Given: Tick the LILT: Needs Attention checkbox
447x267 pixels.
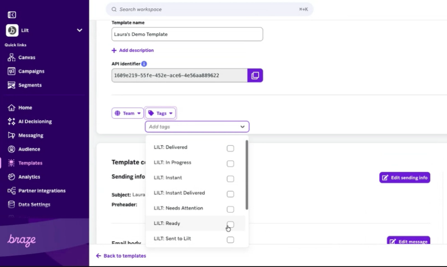Looking at the screenshot, I should tap(230, 209).
